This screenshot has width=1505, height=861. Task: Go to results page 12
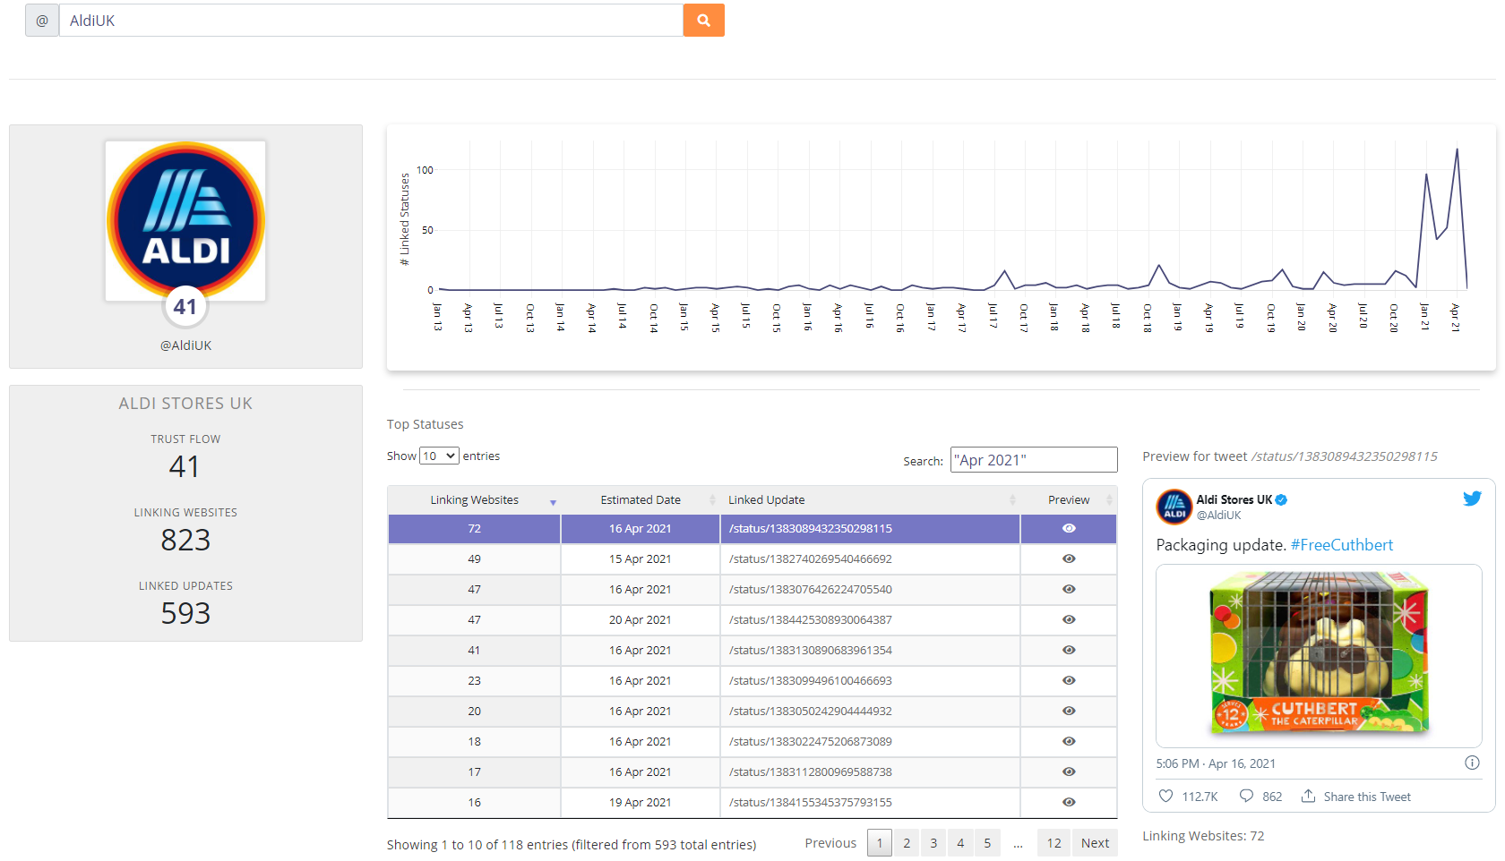[x=1054, y=843]
